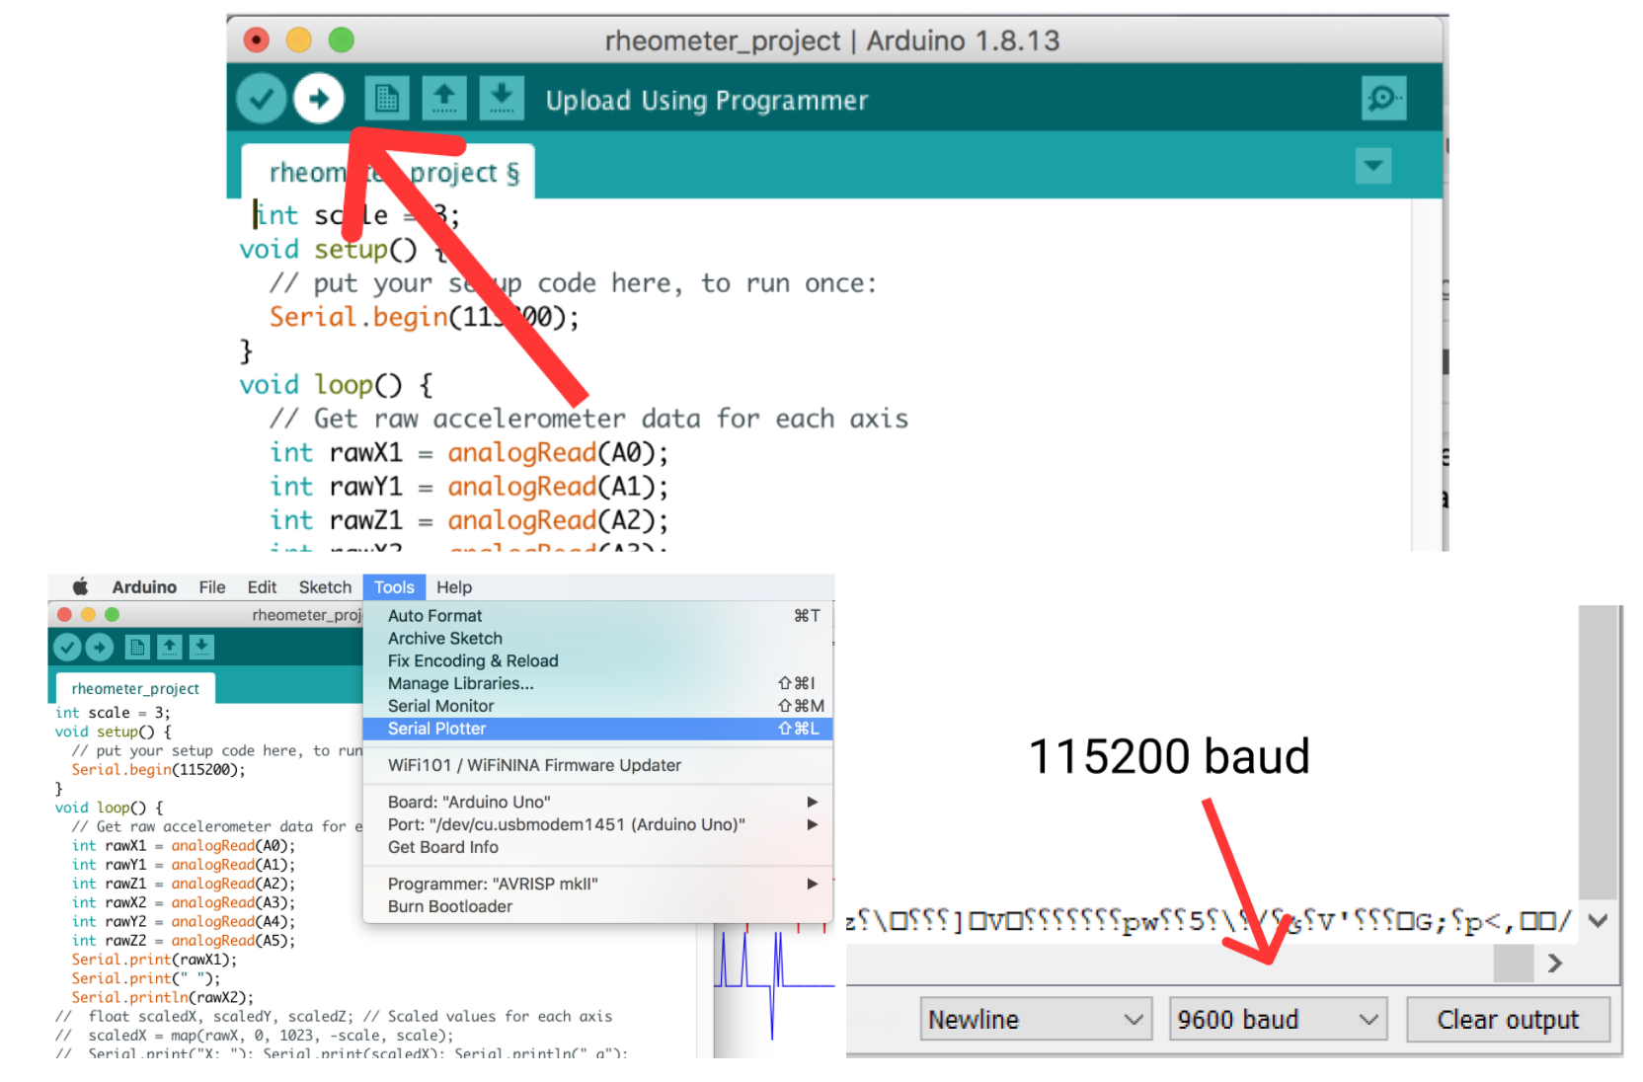Click the Verify icon in the small Arduino window
Screen dimensions: 1643x1082
(x=67, y=648)
